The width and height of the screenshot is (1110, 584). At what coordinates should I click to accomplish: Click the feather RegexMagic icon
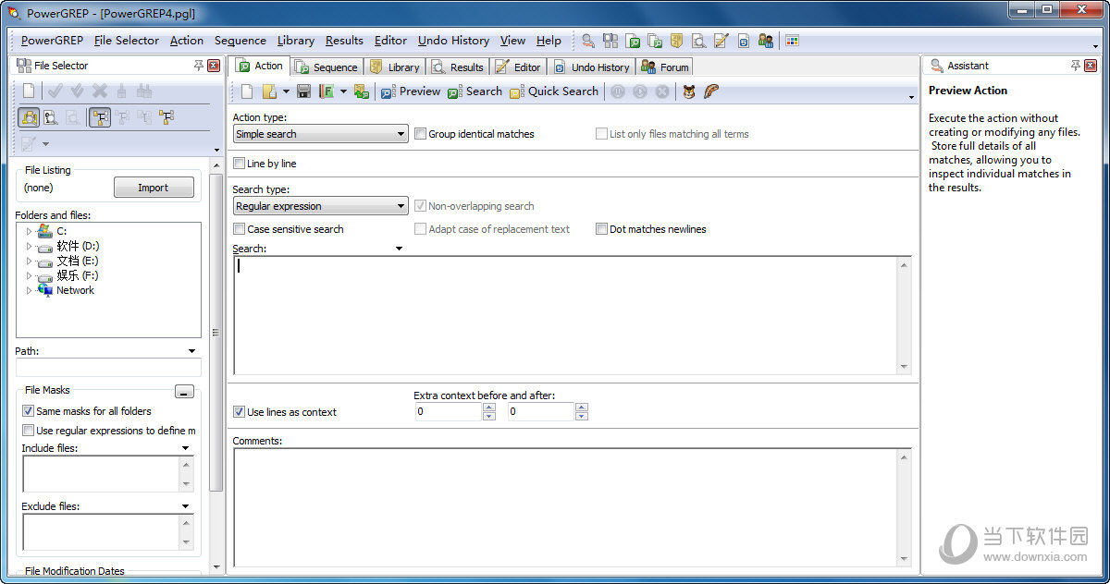pyautogui.click(x=711, y=91)
